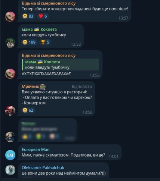
Task: Click the trophy reaction with 5
Action: tap(45, 42)
